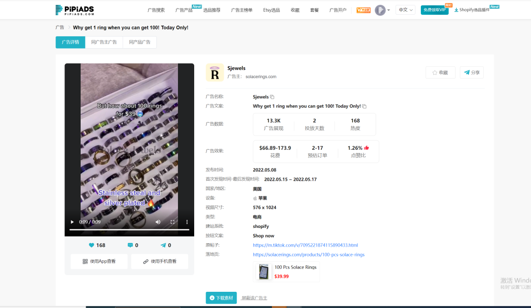Open the solacerings landing page link

tap(308, 254)
